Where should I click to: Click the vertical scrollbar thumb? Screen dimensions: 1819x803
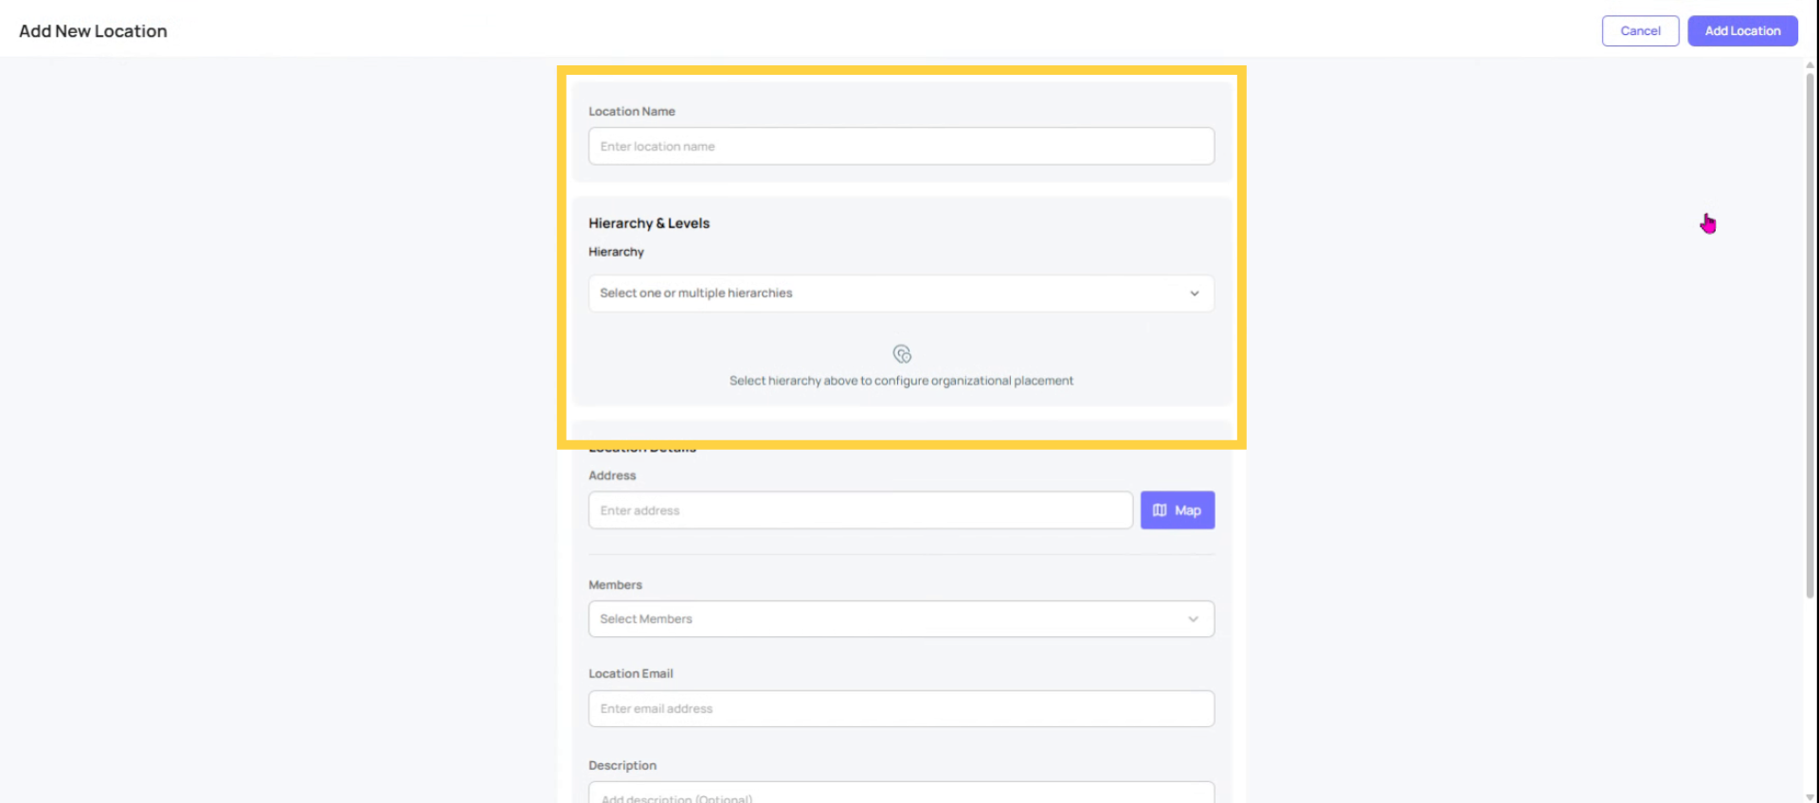[x=1810, y=331]
